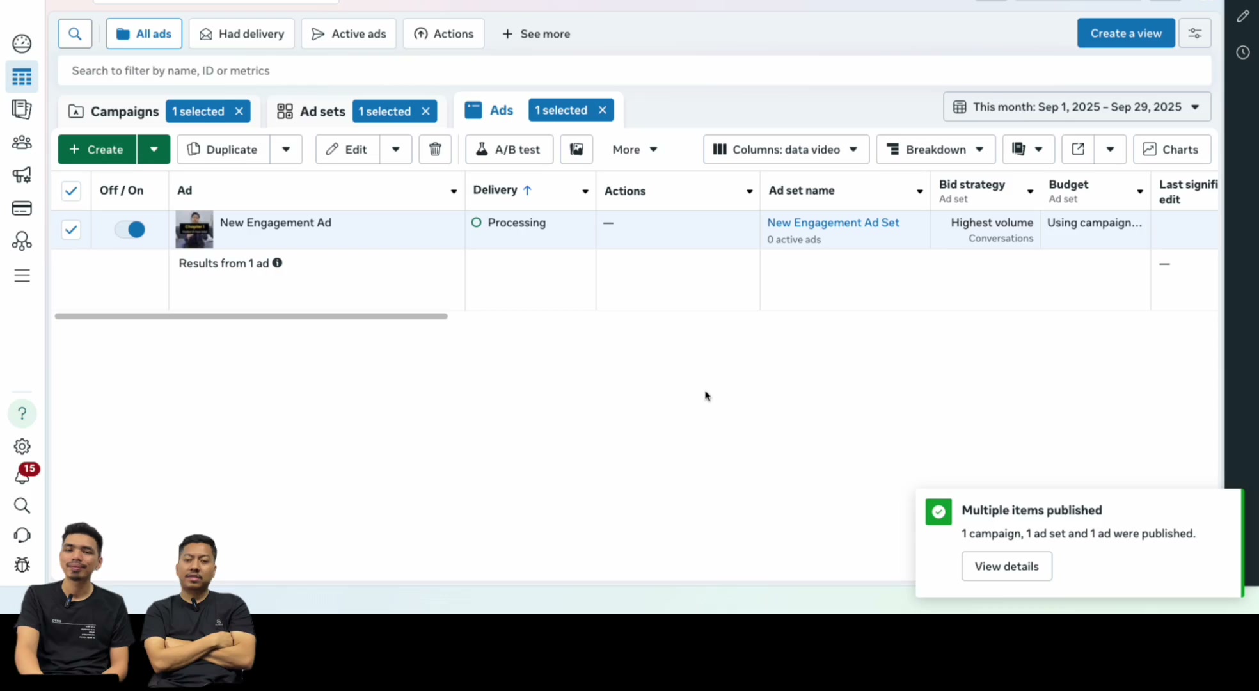This screenshot has width=1259, height=691.
Task: Open the clock history icon in right panel
Action: coord(1243,52)
